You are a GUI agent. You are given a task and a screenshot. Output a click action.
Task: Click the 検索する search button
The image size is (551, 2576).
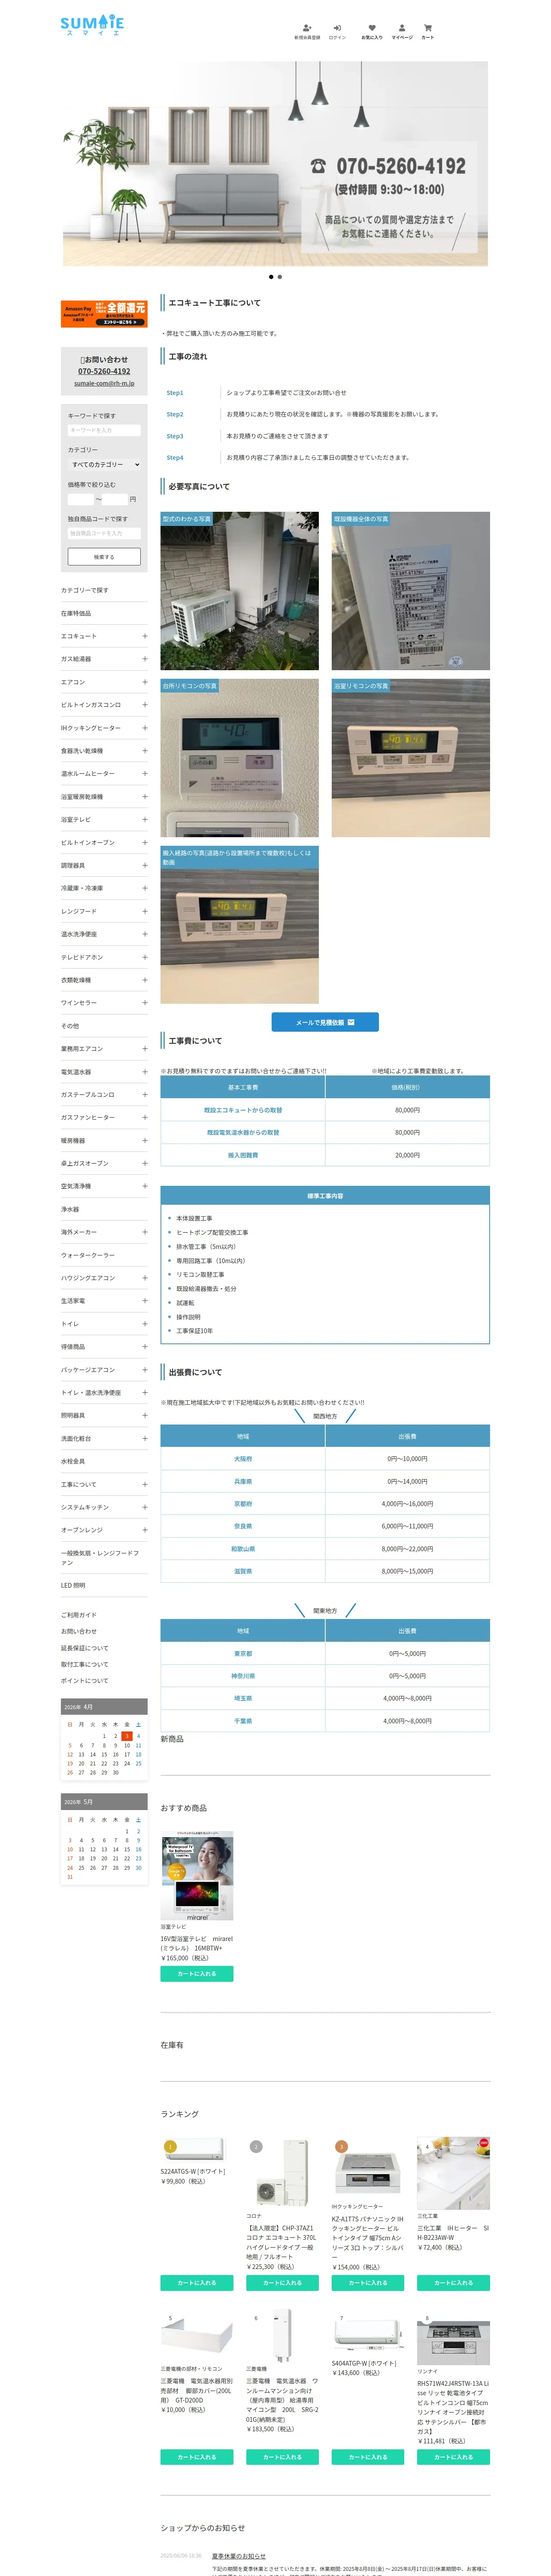point(104,557)
